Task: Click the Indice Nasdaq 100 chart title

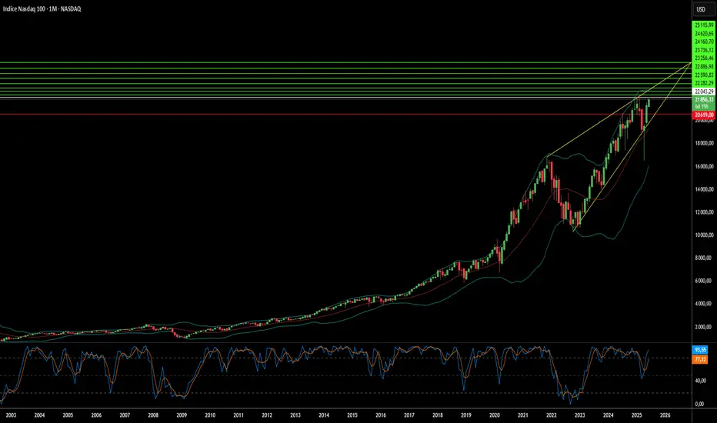Action: (42, 8)
